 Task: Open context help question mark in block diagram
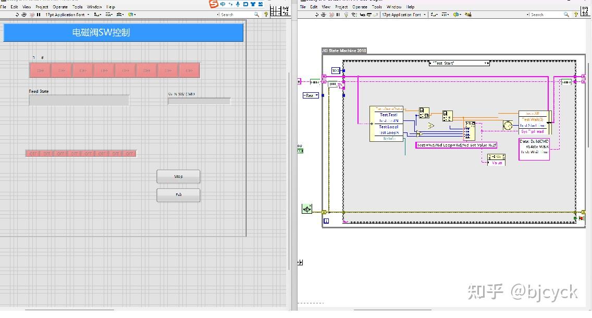pos(576,15)
